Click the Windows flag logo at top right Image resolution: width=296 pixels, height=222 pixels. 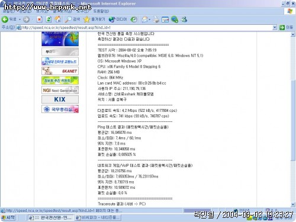point(289,11)
